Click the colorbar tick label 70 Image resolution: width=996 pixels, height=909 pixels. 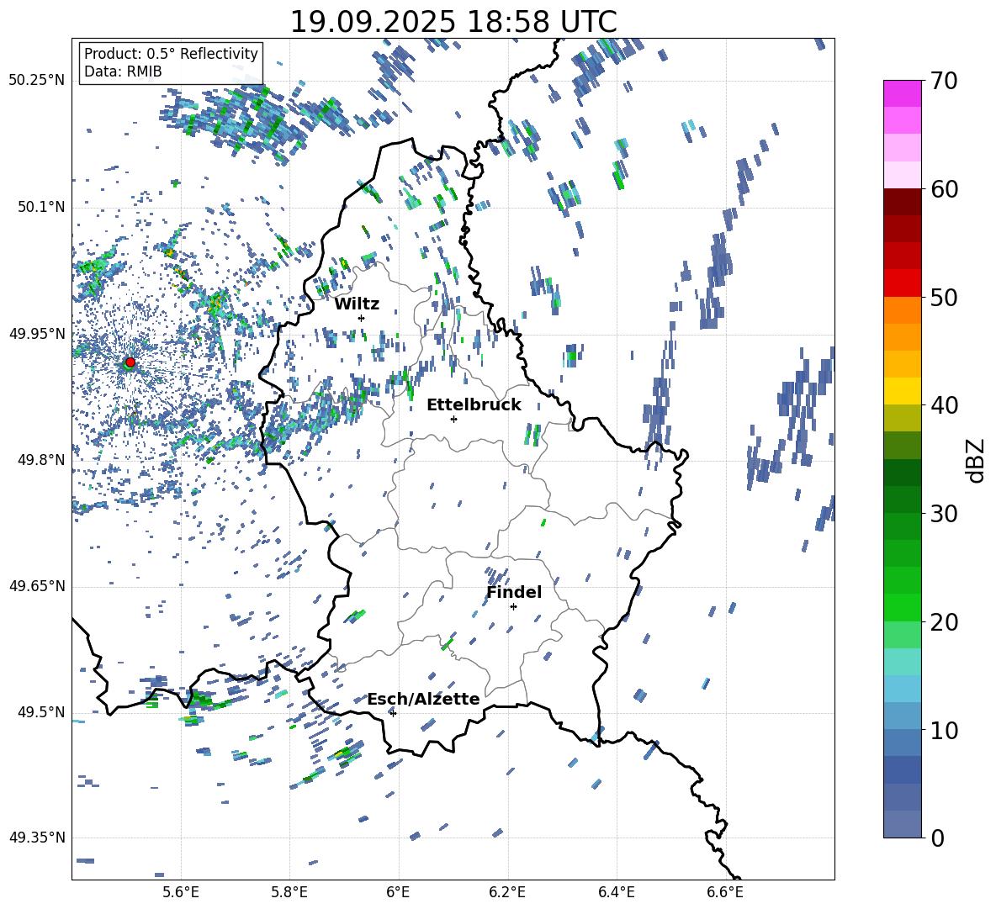click(x=944, y=82)
